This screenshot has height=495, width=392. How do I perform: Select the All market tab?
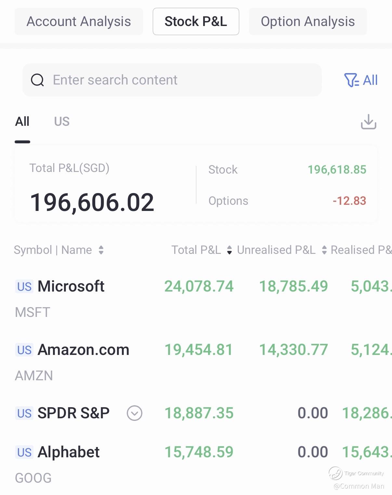(x=22, y=122)
